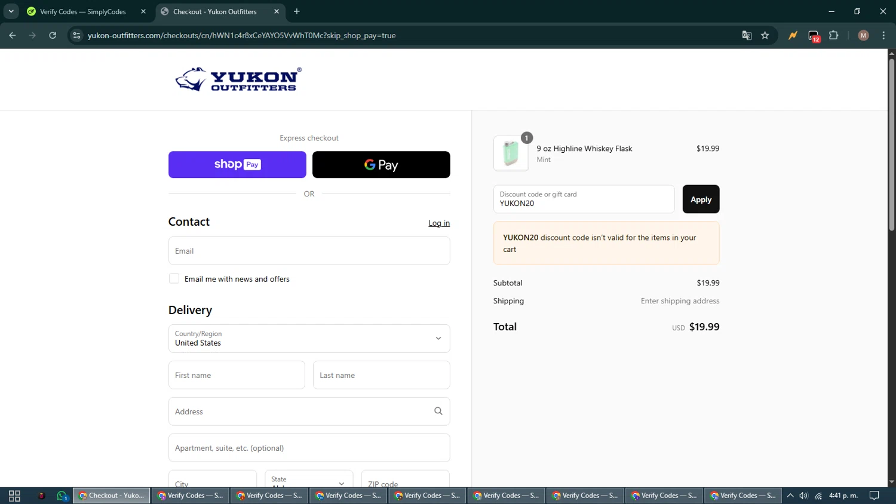The width and height of the screenshot is (896, 504).
Task: Click the translate page icon
Action: tap(747, 35)
